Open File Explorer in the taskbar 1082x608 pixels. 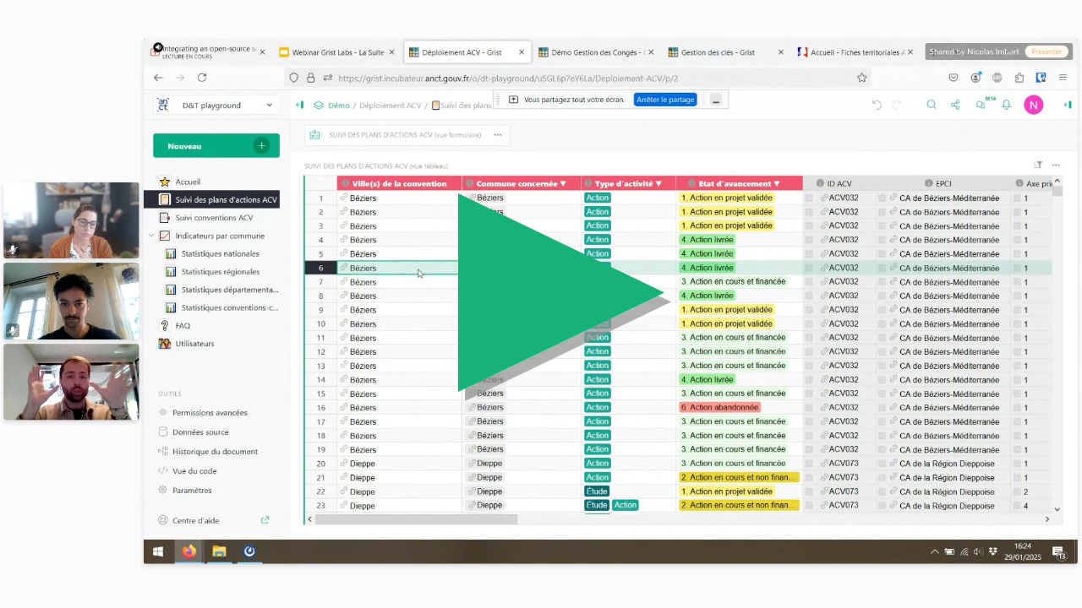pyautogui.click(x=219, y=551)
